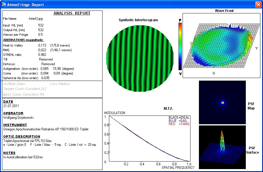Open the PSF Map image
The height and width of the screenshot is (172, 263).
click(223, 102)
